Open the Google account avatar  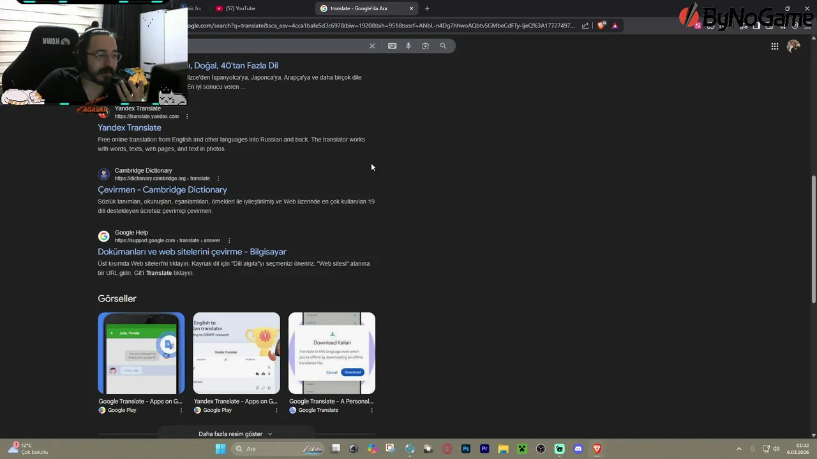pyautogui.click(x=793, y=46)
